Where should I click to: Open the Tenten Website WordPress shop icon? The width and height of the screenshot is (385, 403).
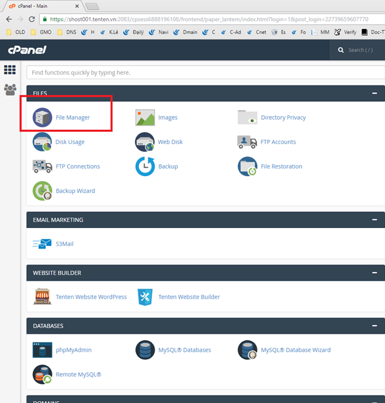pyautogui.click(x=43, y=296)
